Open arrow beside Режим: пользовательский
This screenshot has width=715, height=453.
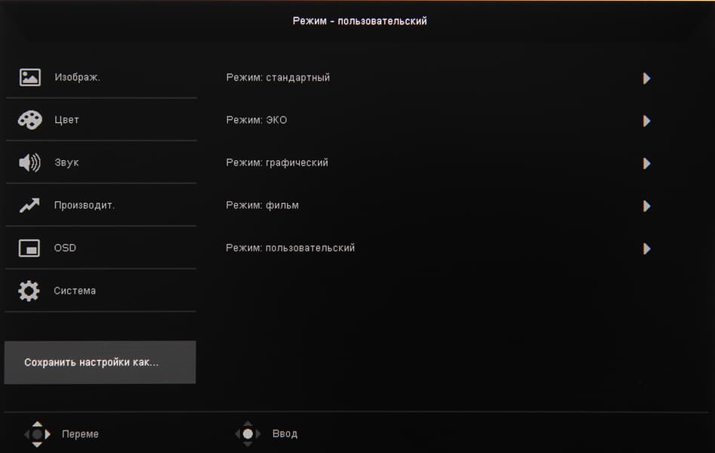click(x=646, y=248)
